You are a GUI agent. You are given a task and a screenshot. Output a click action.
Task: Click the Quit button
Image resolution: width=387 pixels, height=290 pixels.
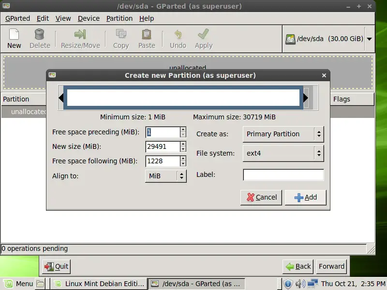click(x=56, y=267)
